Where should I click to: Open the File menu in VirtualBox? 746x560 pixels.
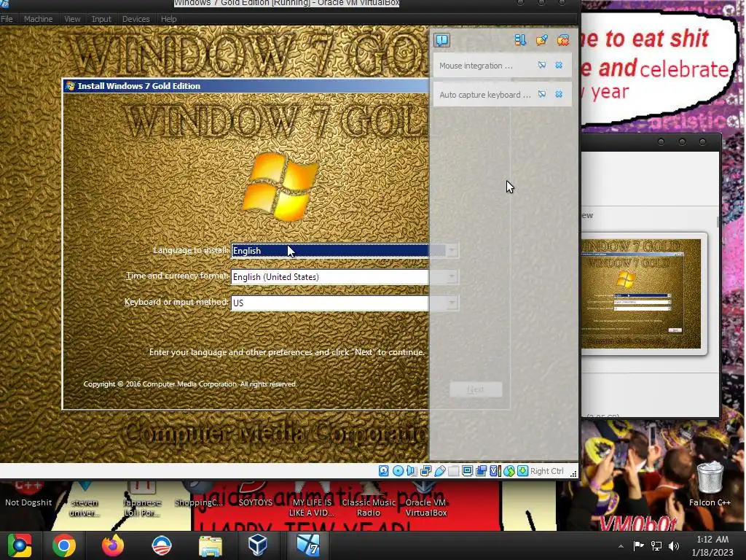pyautogui.click(x=7, y=19)
